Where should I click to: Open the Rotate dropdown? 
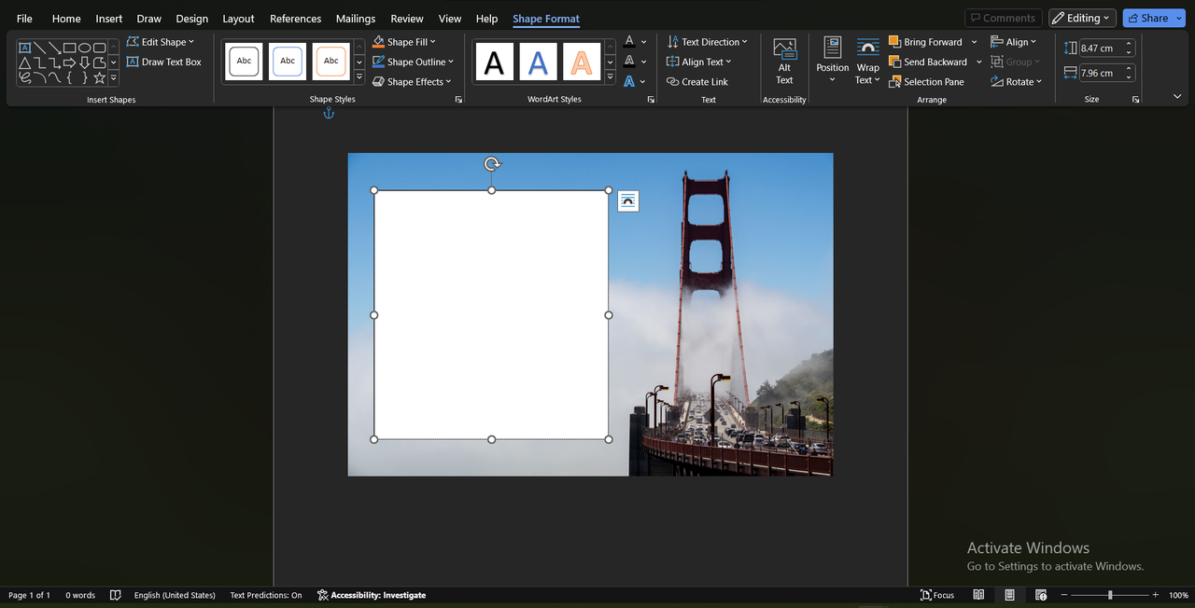click(1017, 81)
